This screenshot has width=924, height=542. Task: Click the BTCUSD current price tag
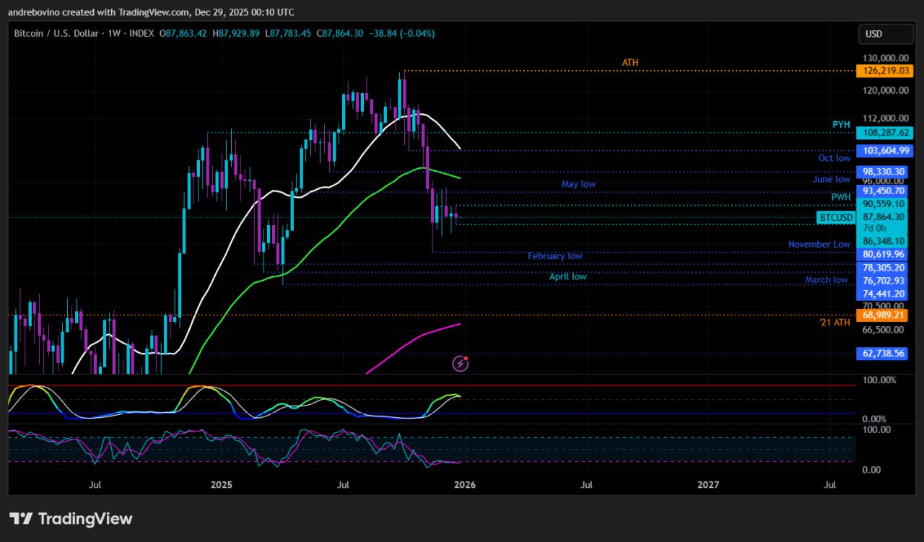tap(836, 217)
